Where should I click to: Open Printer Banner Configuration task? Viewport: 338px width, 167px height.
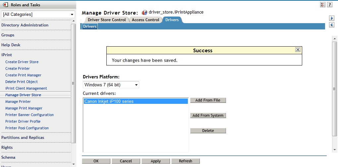29,115
